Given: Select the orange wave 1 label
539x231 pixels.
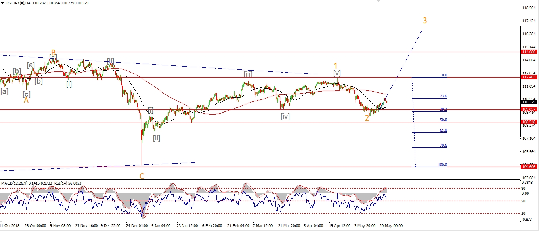Looking at the screenshot, I should point(335,65).
